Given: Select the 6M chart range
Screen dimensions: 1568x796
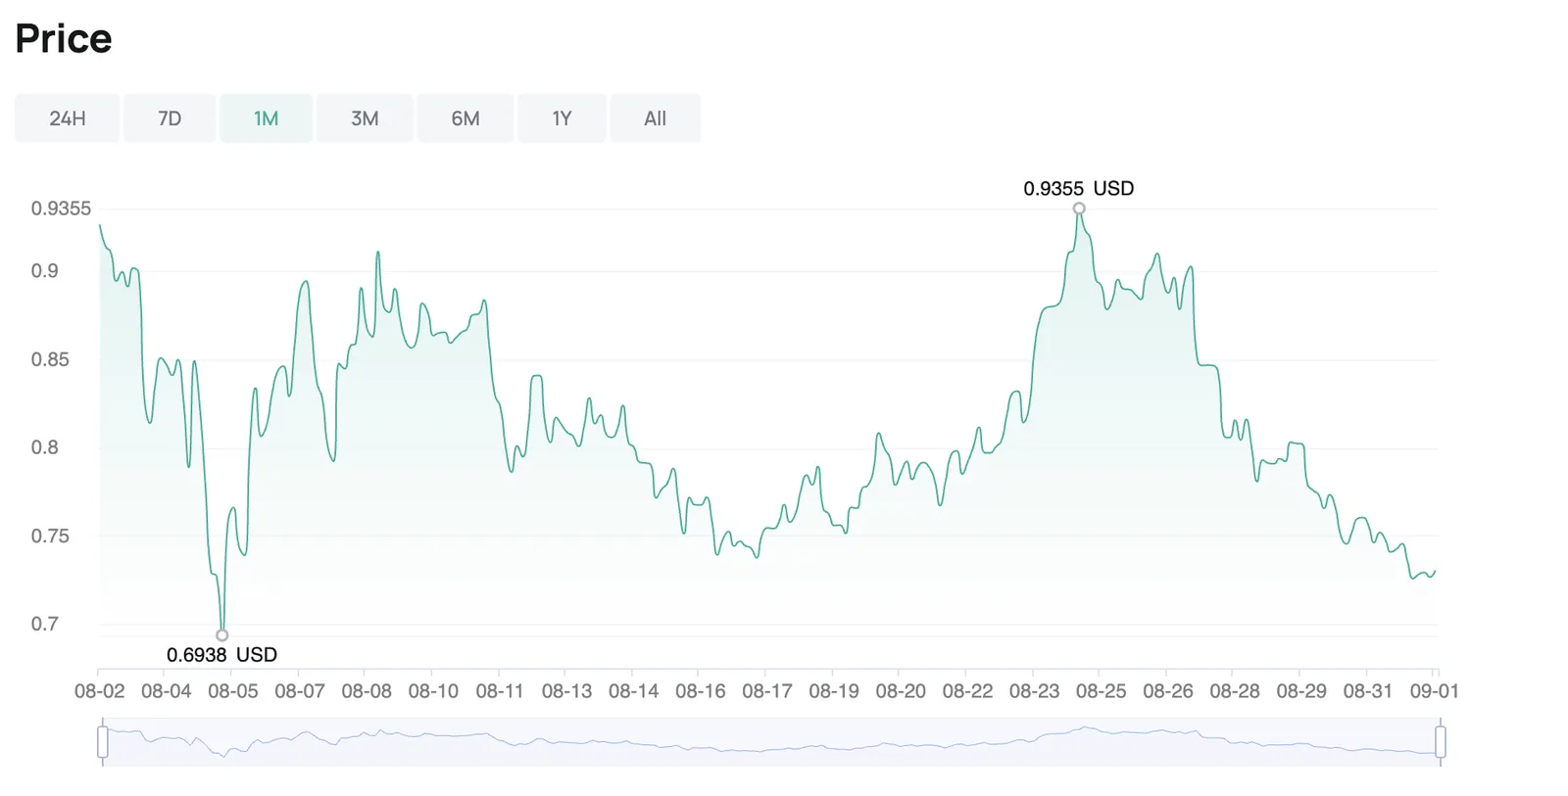Looking at the screenshot, I should [465, 118].
